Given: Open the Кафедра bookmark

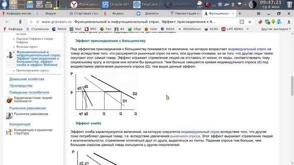Looking at the screenshot, I should click(x=13, y=29).
